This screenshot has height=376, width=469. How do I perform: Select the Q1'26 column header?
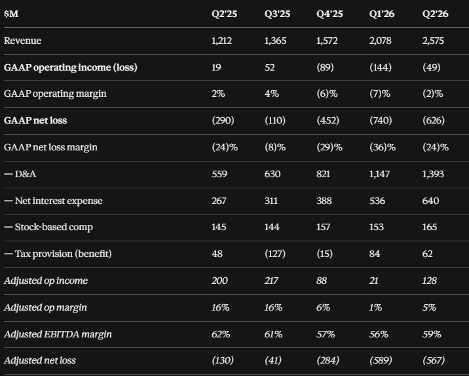pyautogui.click(x=382, y=14)
